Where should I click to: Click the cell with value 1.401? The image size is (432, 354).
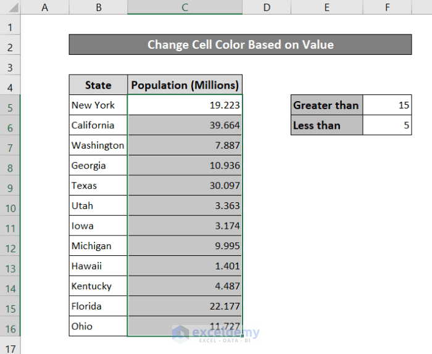[185, 266]
